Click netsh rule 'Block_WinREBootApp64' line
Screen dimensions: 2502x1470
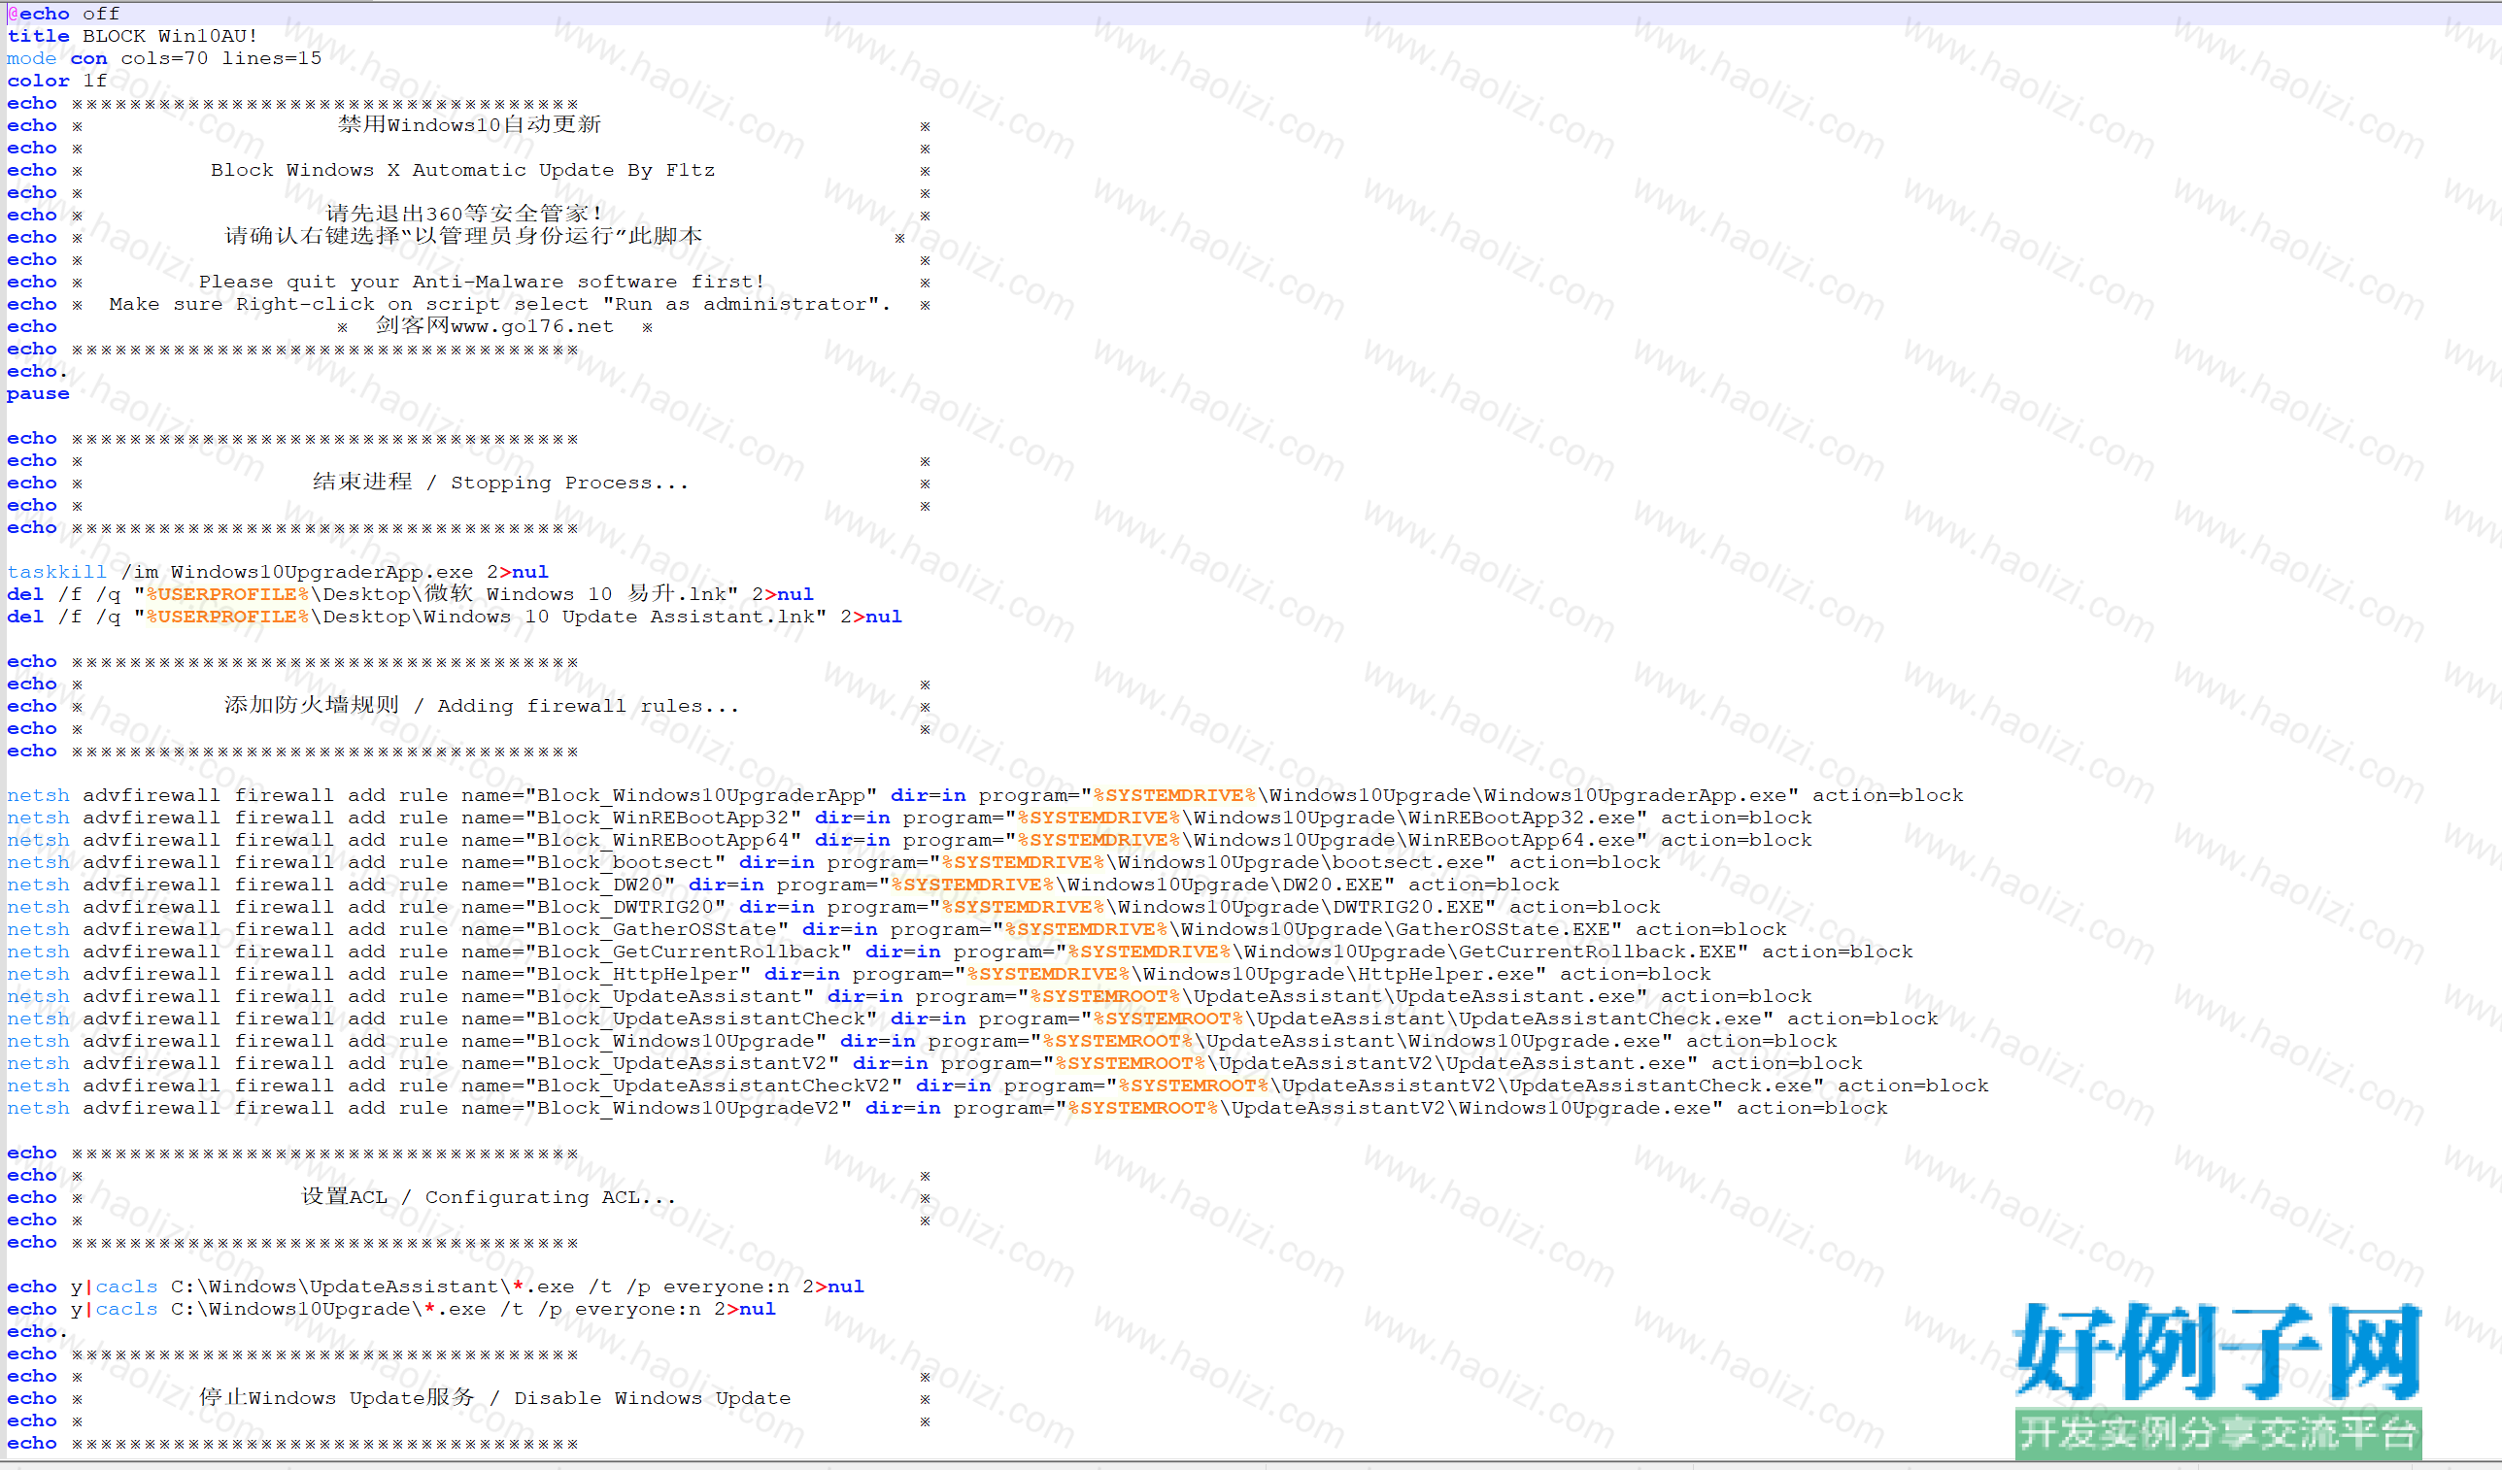[x=909, y=840]
